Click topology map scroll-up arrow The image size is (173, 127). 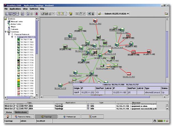[x=167, y=19]
